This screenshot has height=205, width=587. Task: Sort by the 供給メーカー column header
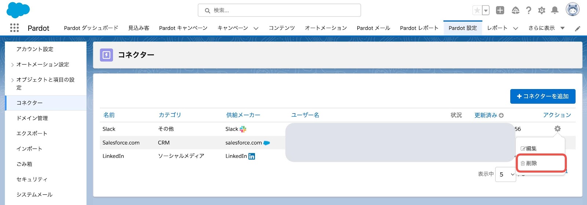(243, 115)
